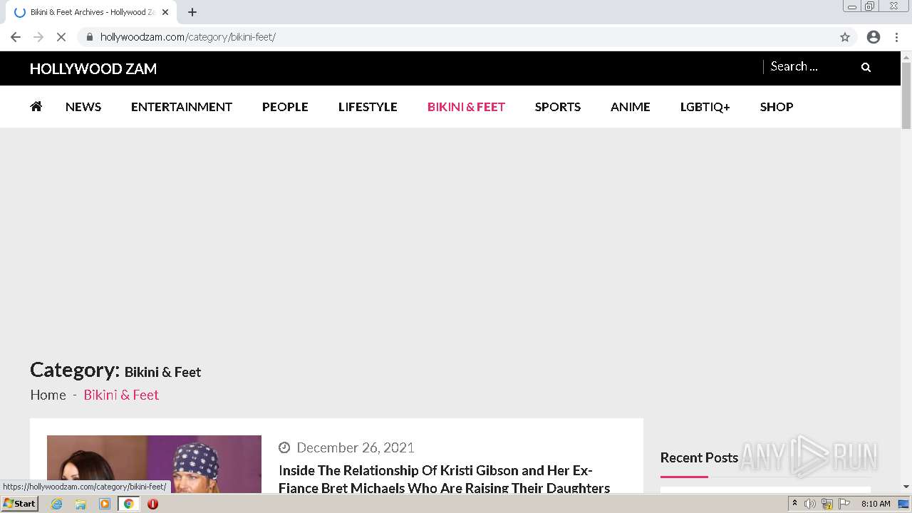Click the search magnifier icon
The height and width of the screenshot is (513, 912).
(x=866, y=67)
